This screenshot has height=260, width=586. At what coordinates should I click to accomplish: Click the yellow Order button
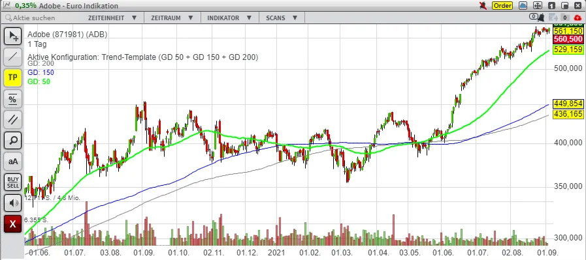pos(502,6)
